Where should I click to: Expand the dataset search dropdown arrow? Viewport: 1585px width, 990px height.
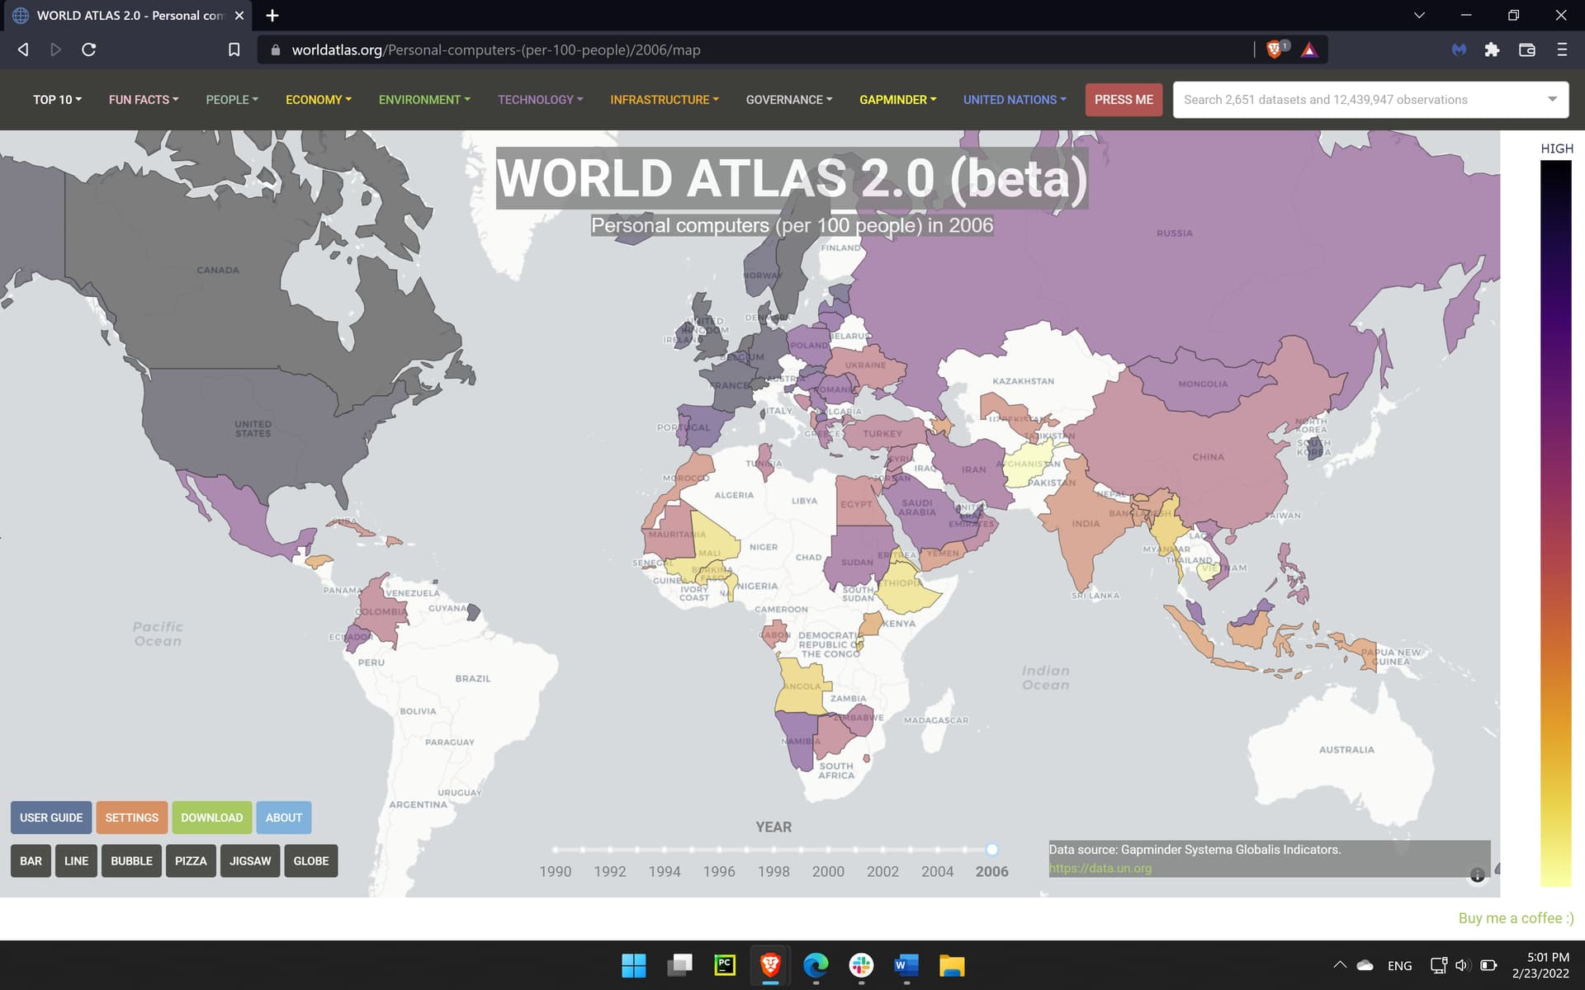pyautogui.click(x=1552, y=99)
